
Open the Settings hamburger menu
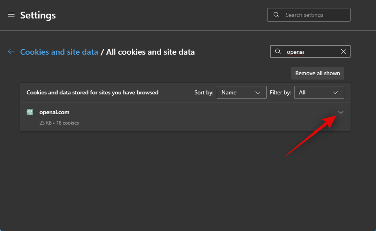[x=11, y=15]
